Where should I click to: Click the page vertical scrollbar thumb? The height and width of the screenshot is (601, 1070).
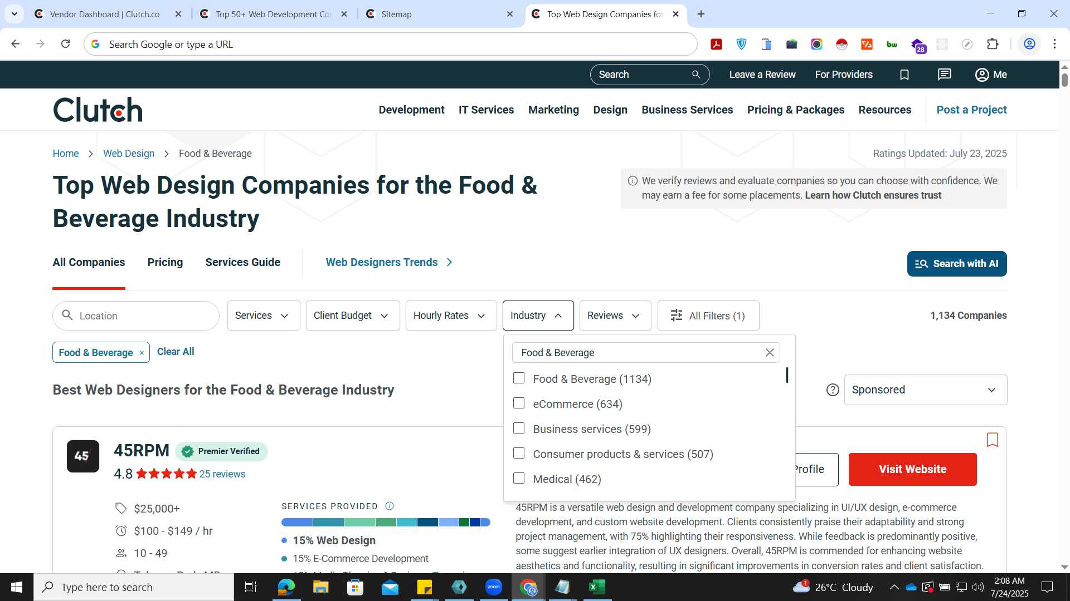pyautogui.click(x=1064, y=80)
